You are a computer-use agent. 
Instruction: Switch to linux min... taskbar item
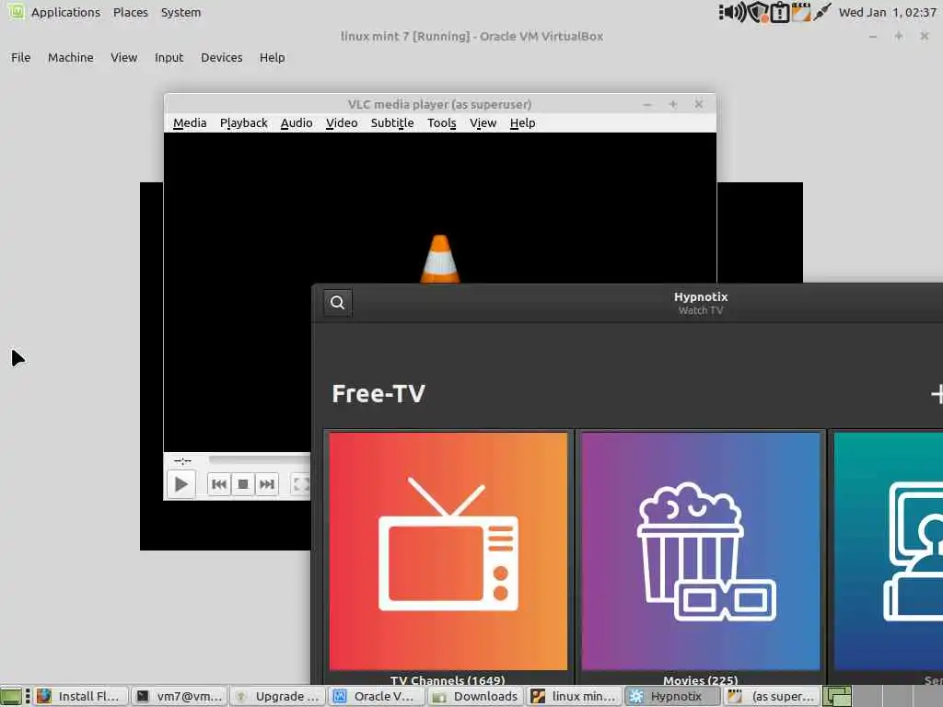[575, 696]
